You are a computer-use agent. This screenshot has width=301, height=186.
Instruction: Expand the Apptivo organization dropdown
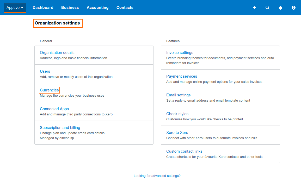click(x=15, y=8)
